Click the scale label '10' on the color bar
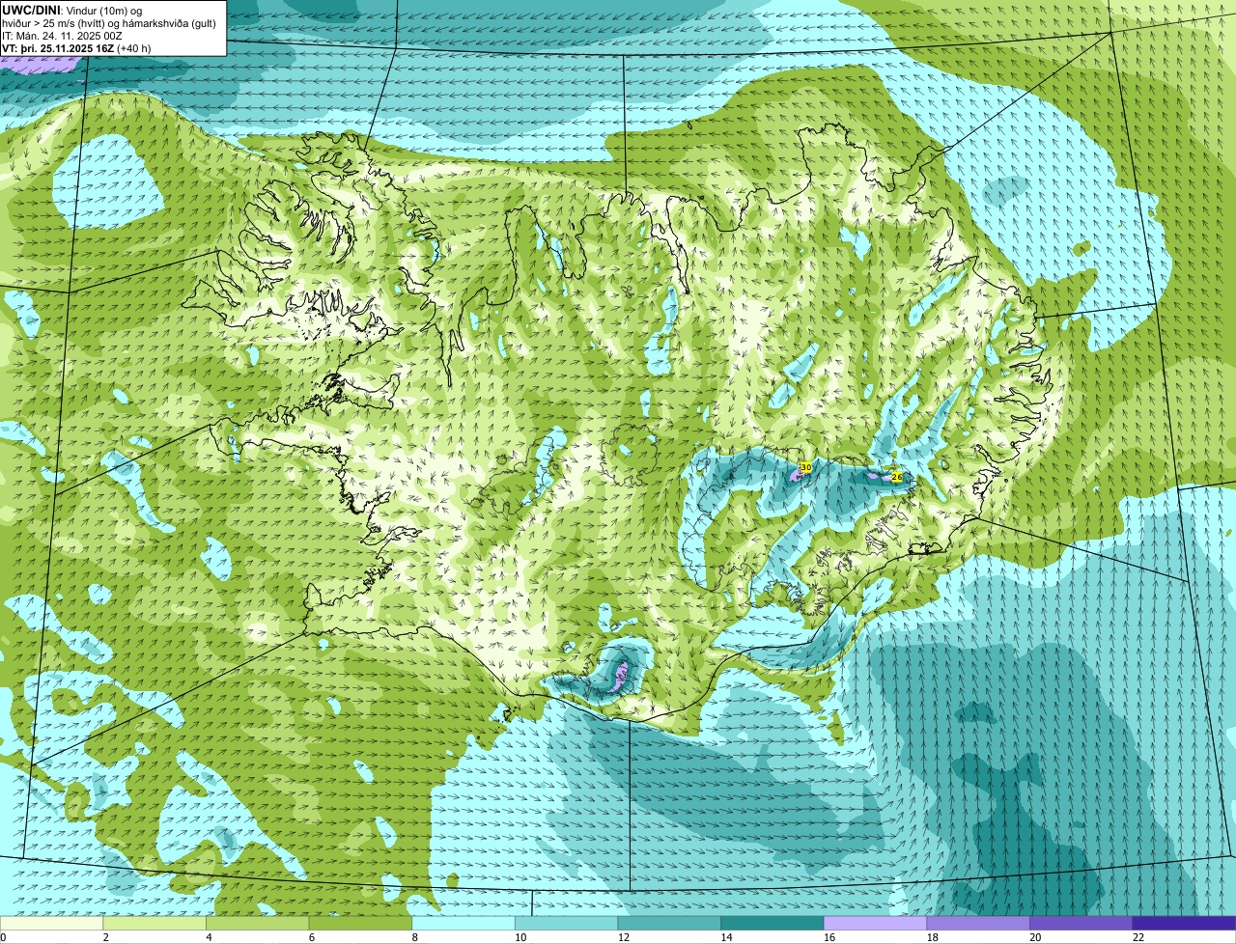Image resolution: width=1236 pixels, height=944 pixels. (520, 937)
